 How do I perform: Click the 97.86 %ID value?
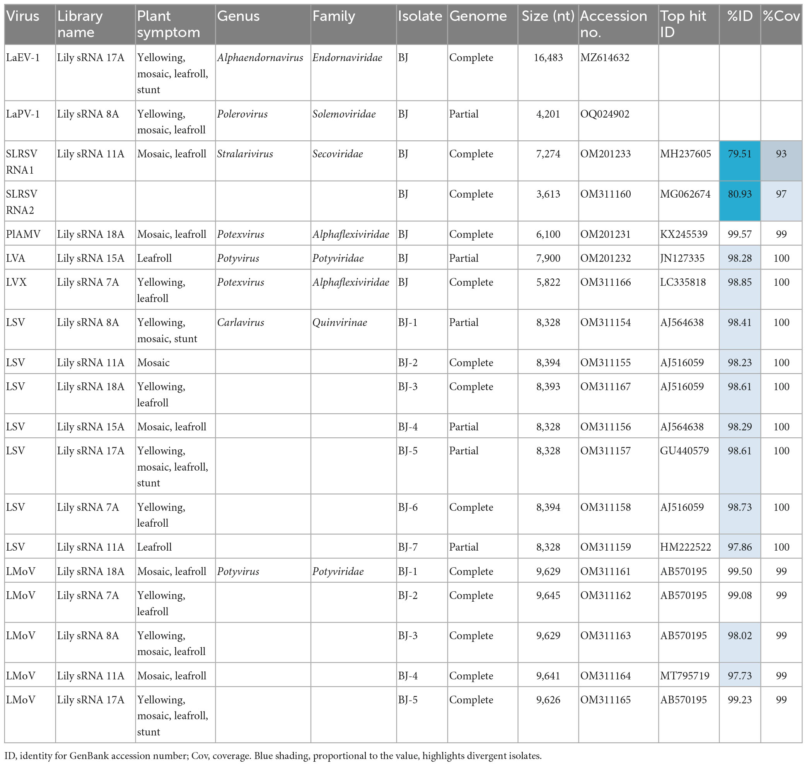[740, 547]
